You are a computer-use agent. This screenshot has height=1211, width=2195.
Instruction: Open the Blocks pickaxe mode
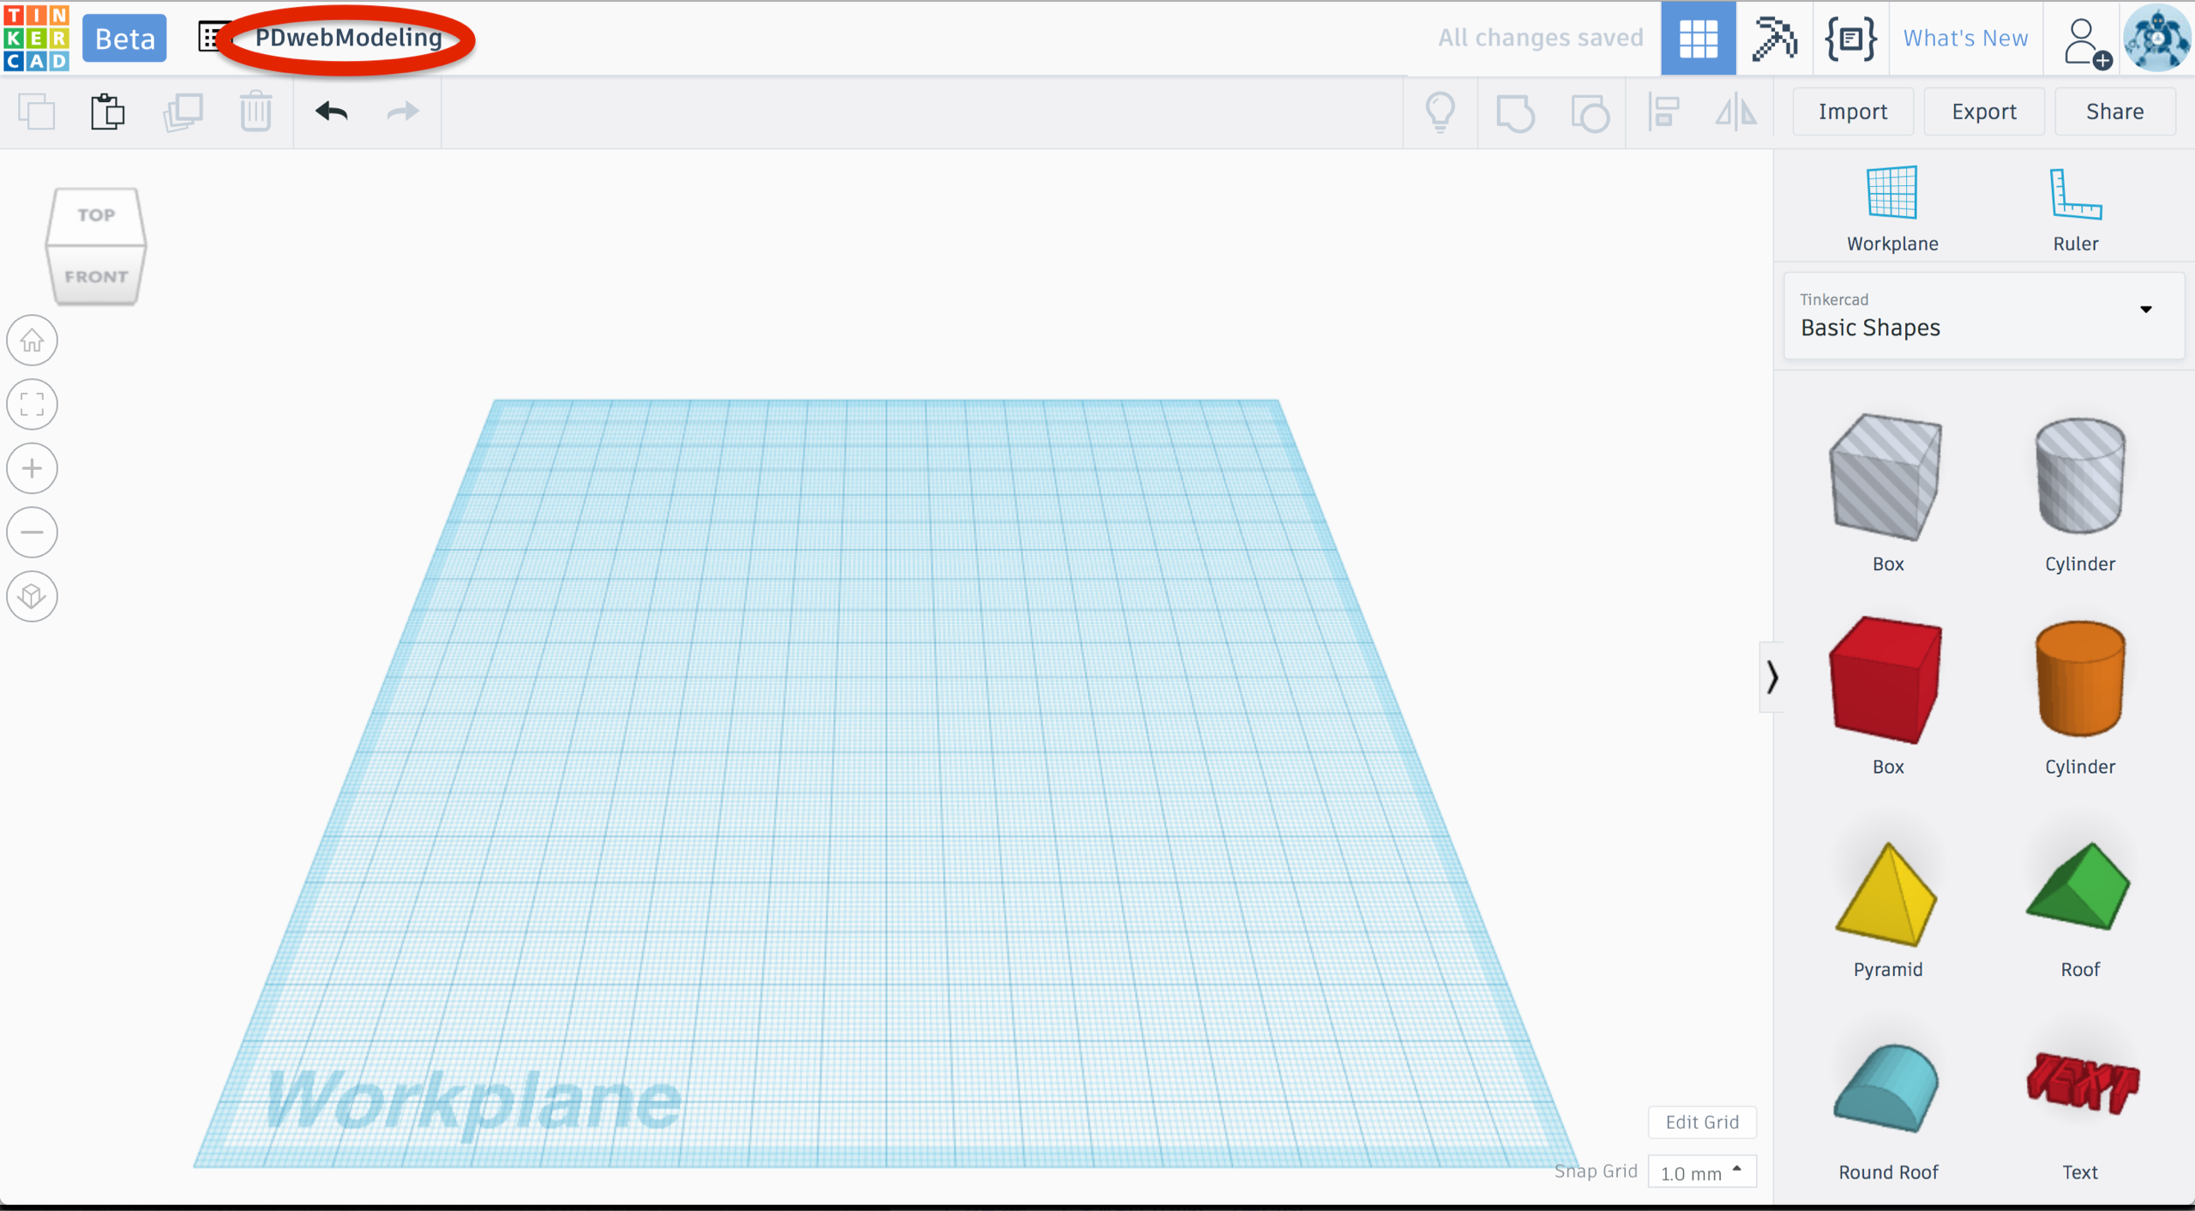1774,39
